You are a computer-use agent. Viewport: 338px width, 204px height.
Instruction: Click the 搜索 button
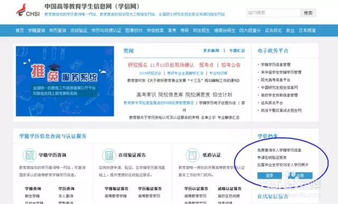click(x=308, y=13)
